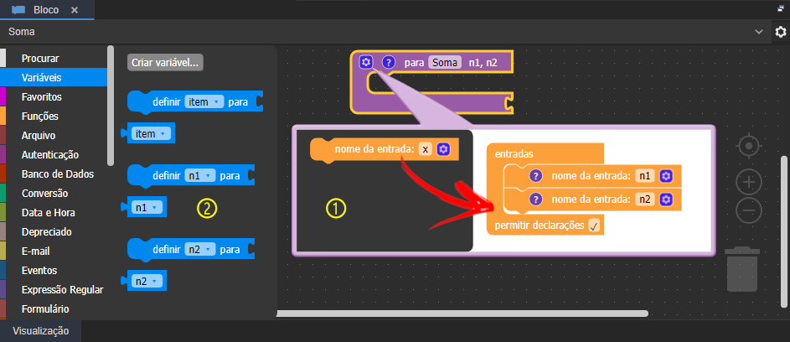
Task: Open the n2 dropdown in the definir n2 block
Action: [201, 250]
